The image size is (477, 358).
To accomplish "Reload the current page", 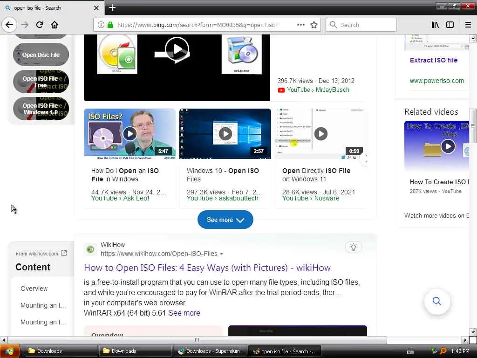I will point(40,25).
